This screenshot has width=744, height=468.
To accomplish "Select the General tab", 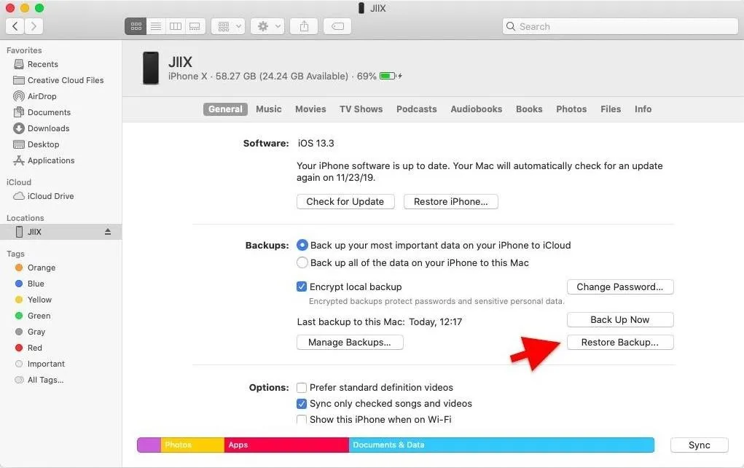I will (225, 109).
